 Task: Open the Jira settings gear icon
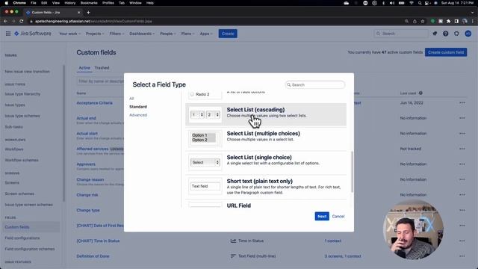point(456,34)
